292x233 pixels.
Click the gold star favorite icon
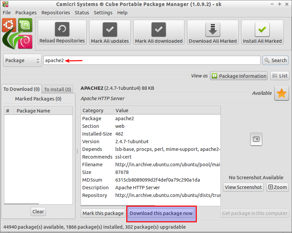281,93
